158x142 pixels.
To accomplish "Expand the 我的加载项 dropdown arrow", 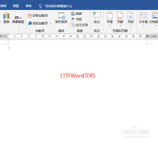I will [51, 23].
